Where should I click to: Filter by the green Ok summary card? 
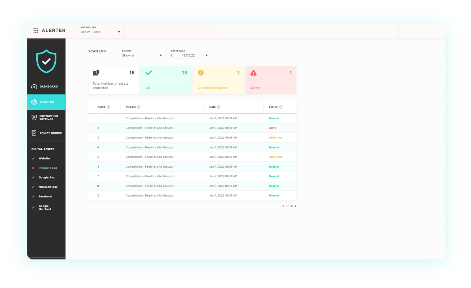tap(166, 80)
